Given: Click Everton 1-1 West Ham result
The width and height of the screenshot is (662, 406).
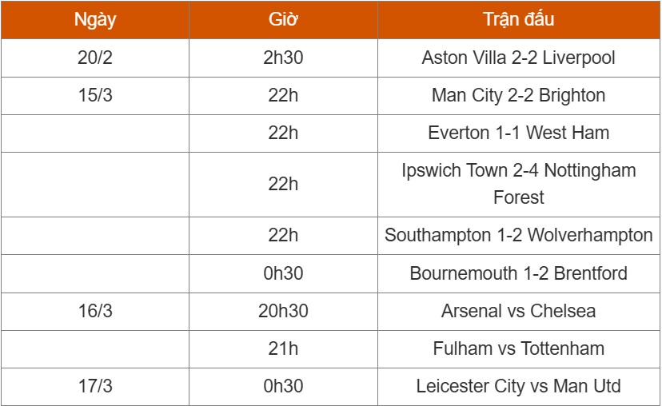Looking at the screenshot, I should tap(519, 133).
